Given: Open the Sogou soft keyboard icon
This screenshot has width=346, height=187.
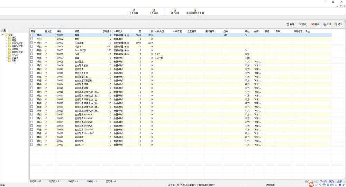Looking at the screenshot, I should point(332,185).
